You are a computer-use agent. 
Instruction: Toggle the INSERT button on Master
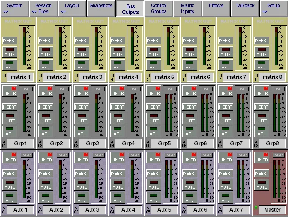[262, 174]
